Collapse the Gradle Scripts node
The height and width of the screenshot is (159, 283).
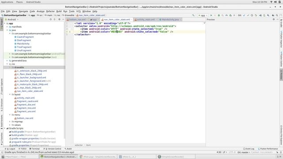(5, 129)
